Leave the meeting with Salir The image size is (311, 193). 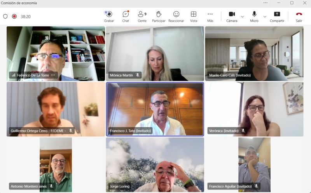(299, 17)
